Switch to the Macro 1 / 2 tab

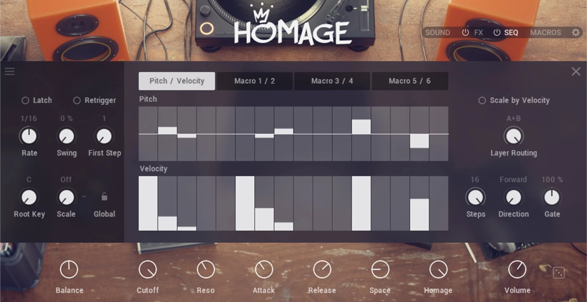[255, 81]
